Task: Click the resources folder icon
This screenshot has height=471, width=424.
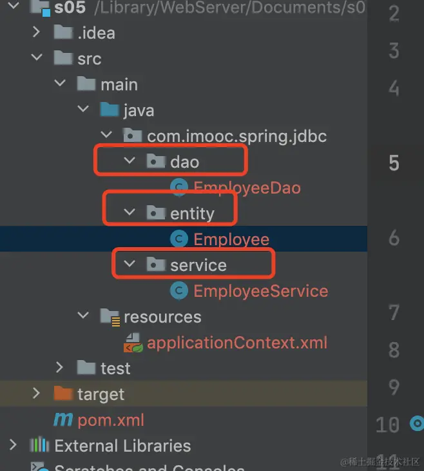Action: coord(110,317)
